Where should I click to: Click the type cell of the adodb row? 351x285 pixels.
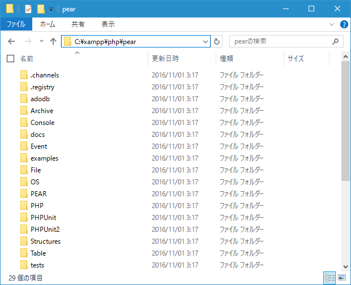(x=241, y=98)
